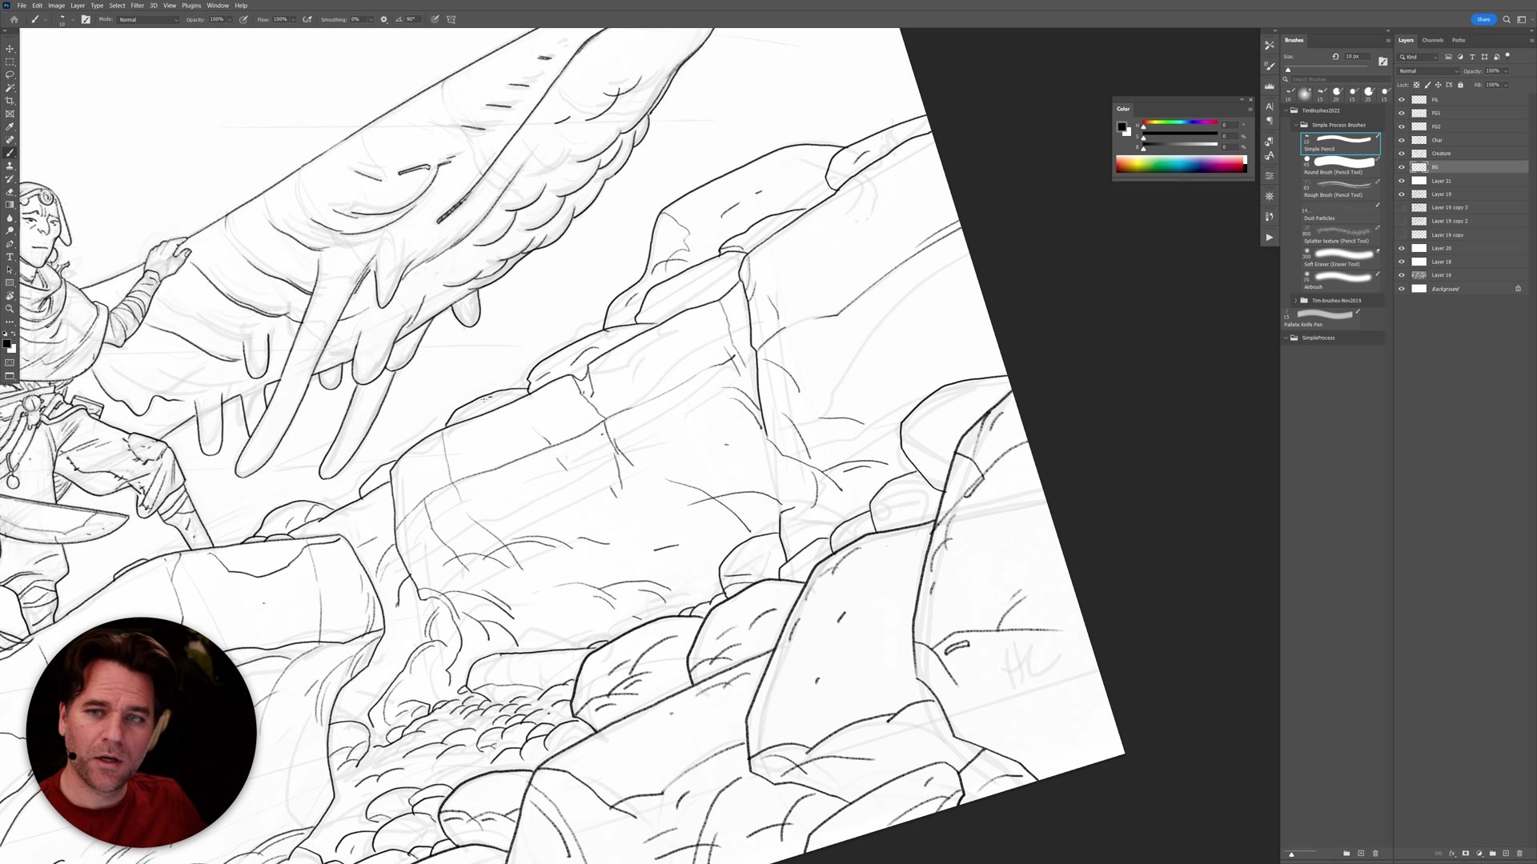Select the Move tool

coord(10,49)
